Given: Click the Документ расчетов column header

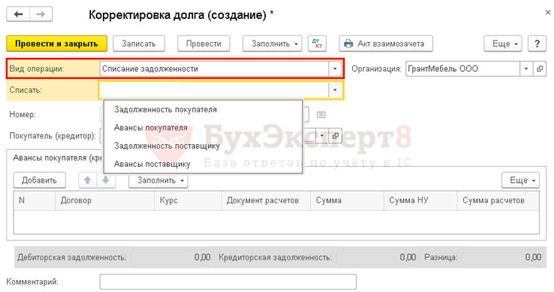Looking at the screenshot, I should pyautogui.click(x=266, y=200).
